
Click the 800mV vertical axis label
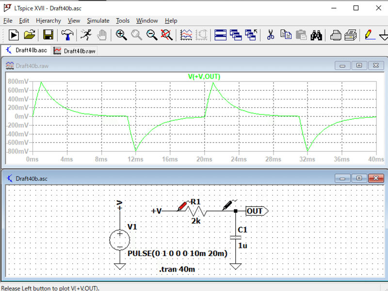coord(18,81)
